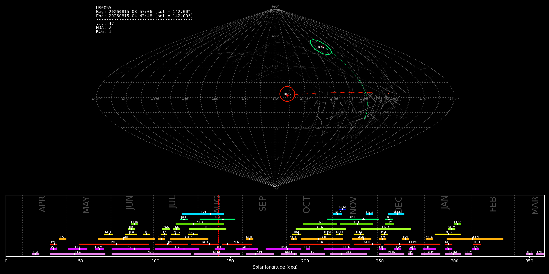Select the CTA shower bar
The image size is (549, 274).
(321, 229)
